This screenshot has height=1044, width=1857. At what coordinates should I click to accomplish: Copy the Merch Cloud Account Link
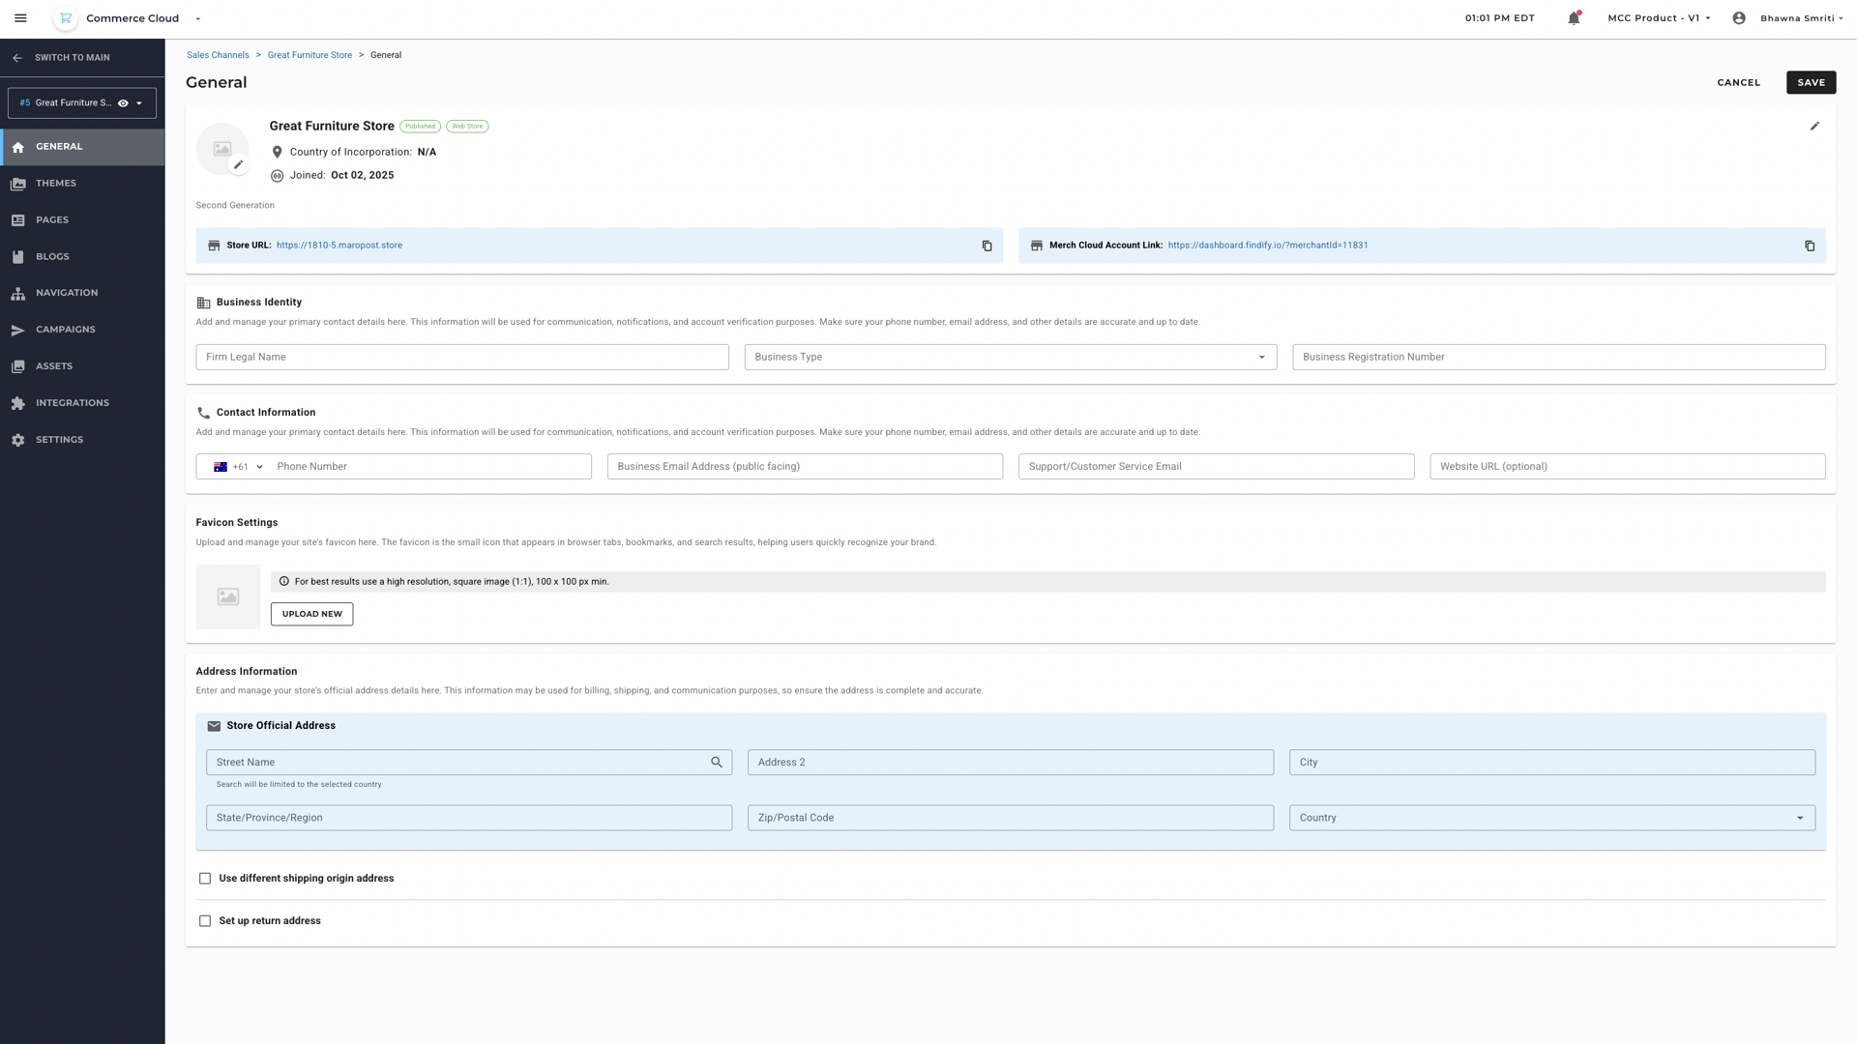point(1810,246)
